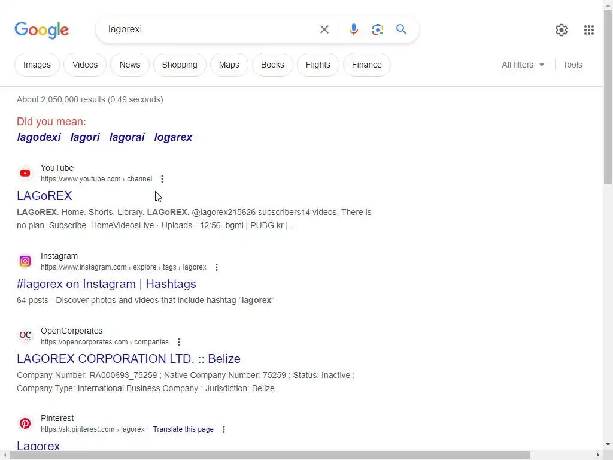Click the search input field containing lagorexi
Image resolution: width=613 pixels, height=460 pixels.
[x=209, y=29]
